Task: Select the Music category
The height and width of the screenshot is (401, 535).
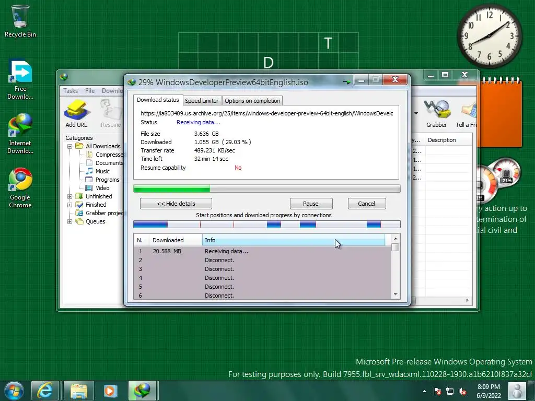Action: 98,171
